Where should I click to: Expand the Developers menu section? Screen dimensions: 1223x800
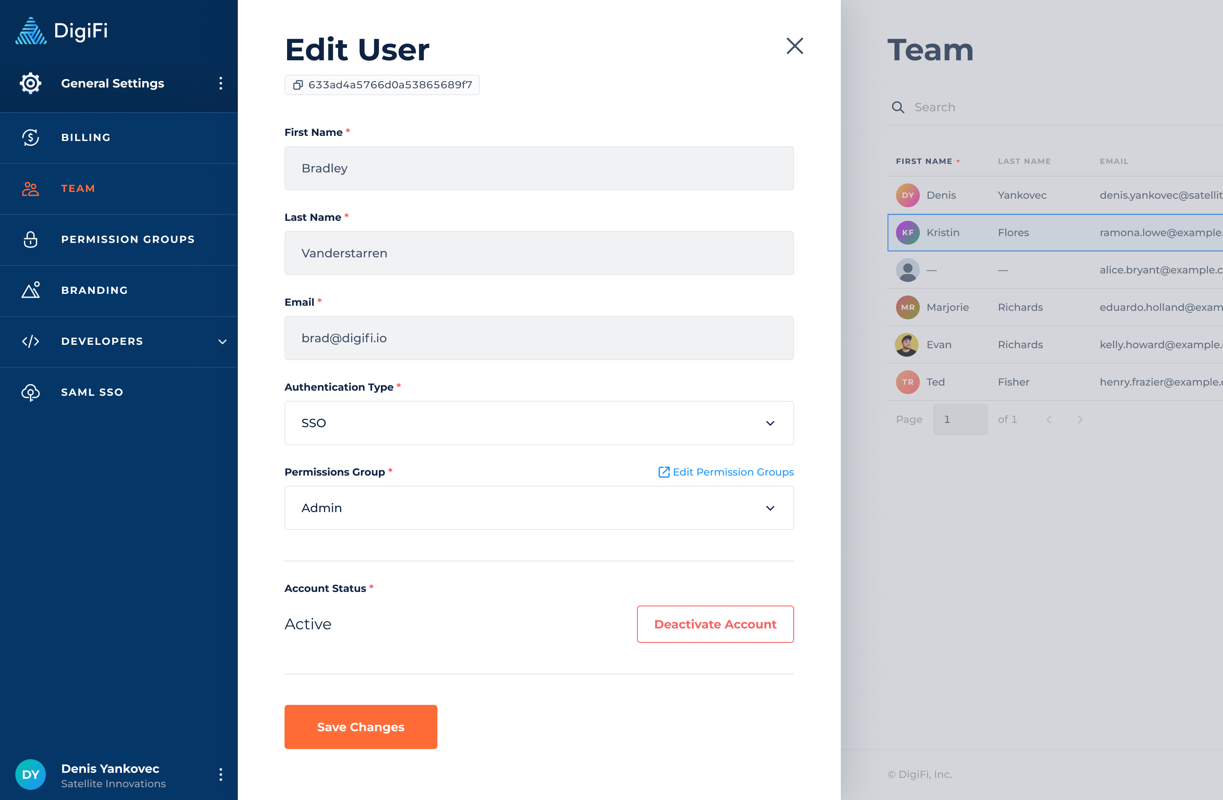point(222,342)
